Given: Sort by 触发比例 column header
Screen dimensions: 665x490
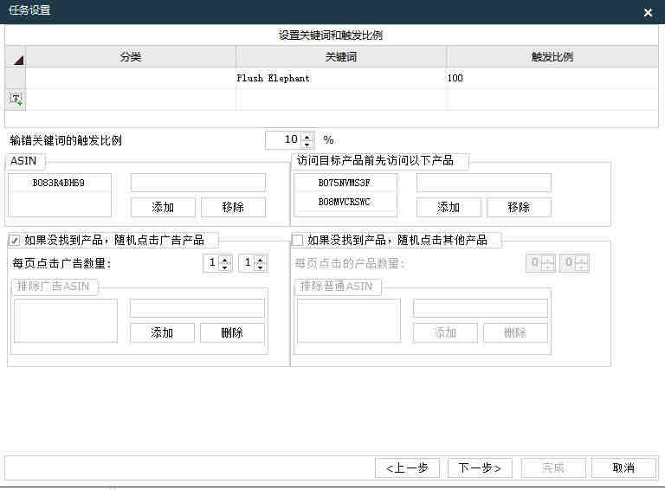Looking at the screenshot, I should (x=552, y=57).
